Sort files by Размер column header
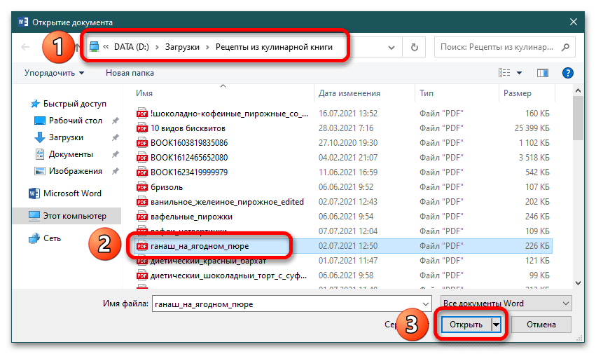The height and width of the screenshot is (354, 596). click(x=518, y=93)
